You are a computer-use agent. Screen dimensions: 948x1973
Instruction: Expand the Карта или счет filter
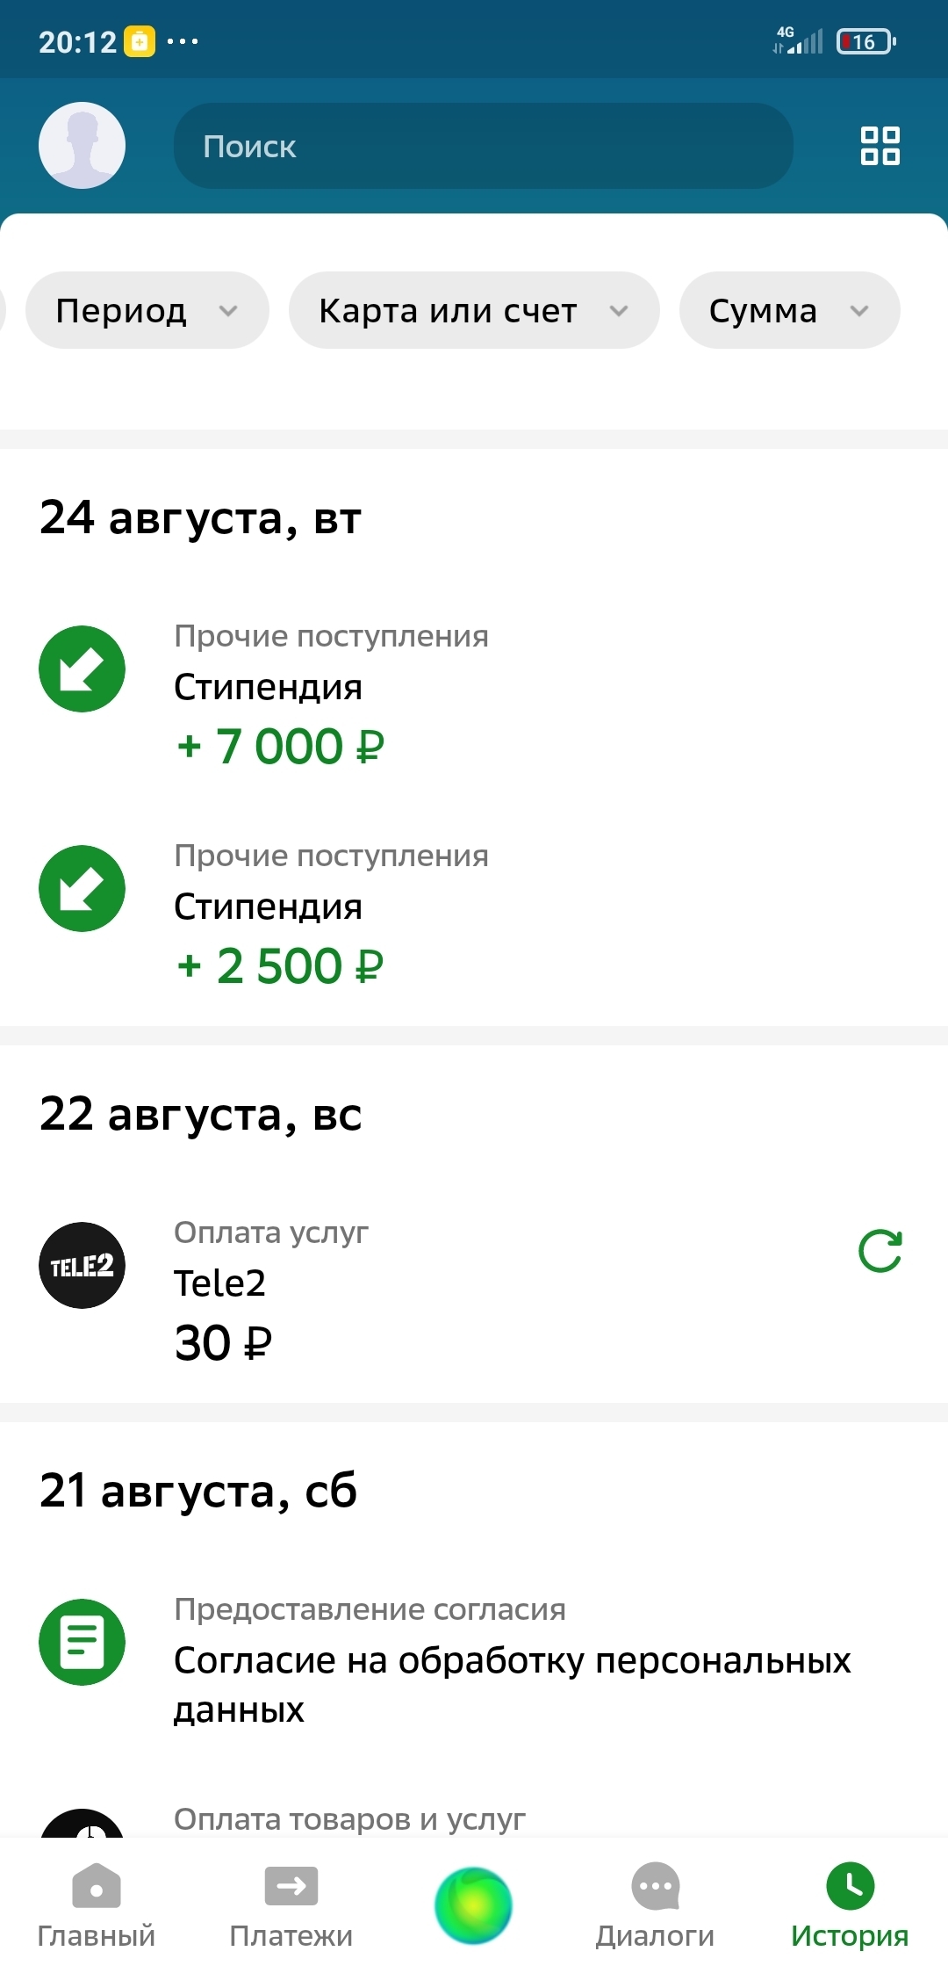(473, 310)
